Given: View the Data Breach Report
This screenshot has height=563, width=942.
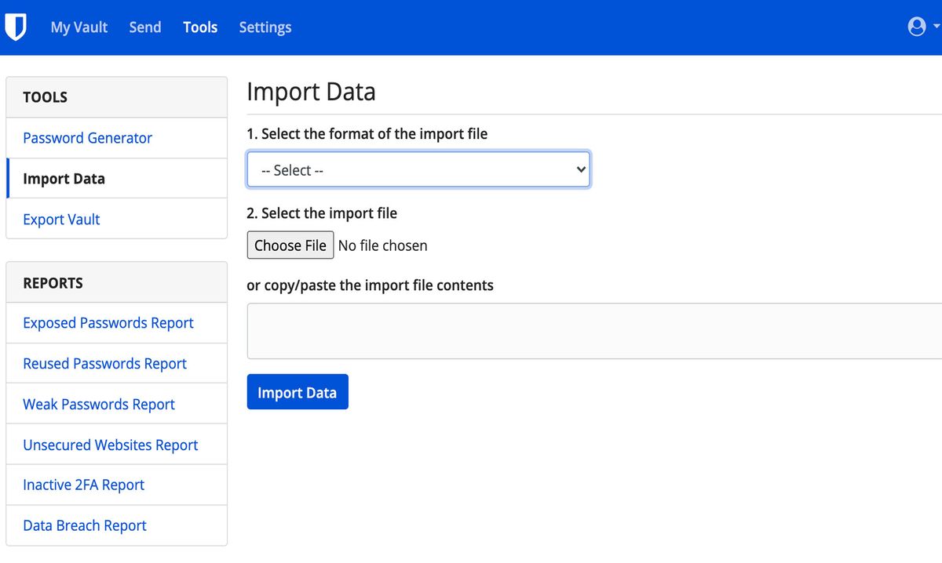Looking at the screenshot, I should pyautogui.click(x=84, y=525).
